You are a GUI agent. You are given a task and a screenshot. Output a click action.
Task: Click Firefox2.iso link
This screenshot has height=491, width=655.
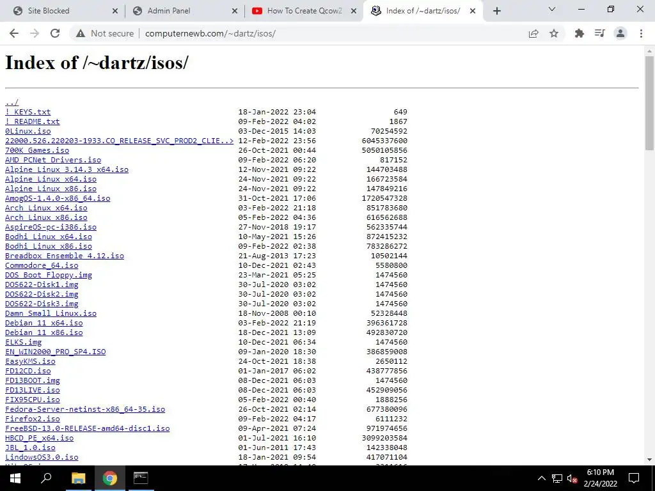pos(33,419)
